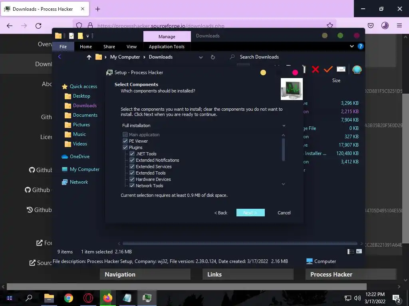Select OneDrive in the navigation pane
Viewport: 409px width, 306px height.
pos(79,156)
